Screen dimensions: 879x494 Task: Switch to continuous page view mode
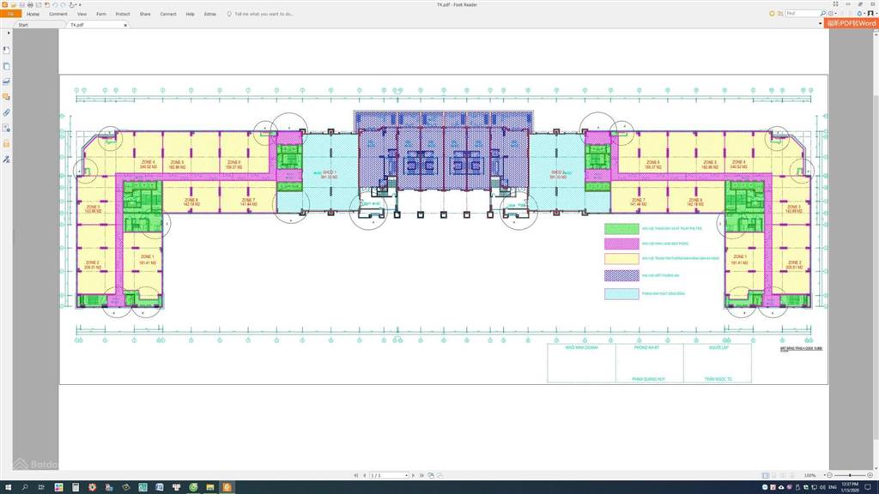[774, 475]
